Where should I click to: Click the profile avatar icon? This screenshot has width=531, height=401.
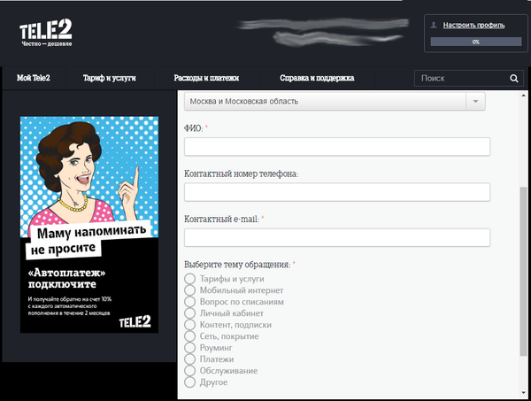tap(435, 26)
